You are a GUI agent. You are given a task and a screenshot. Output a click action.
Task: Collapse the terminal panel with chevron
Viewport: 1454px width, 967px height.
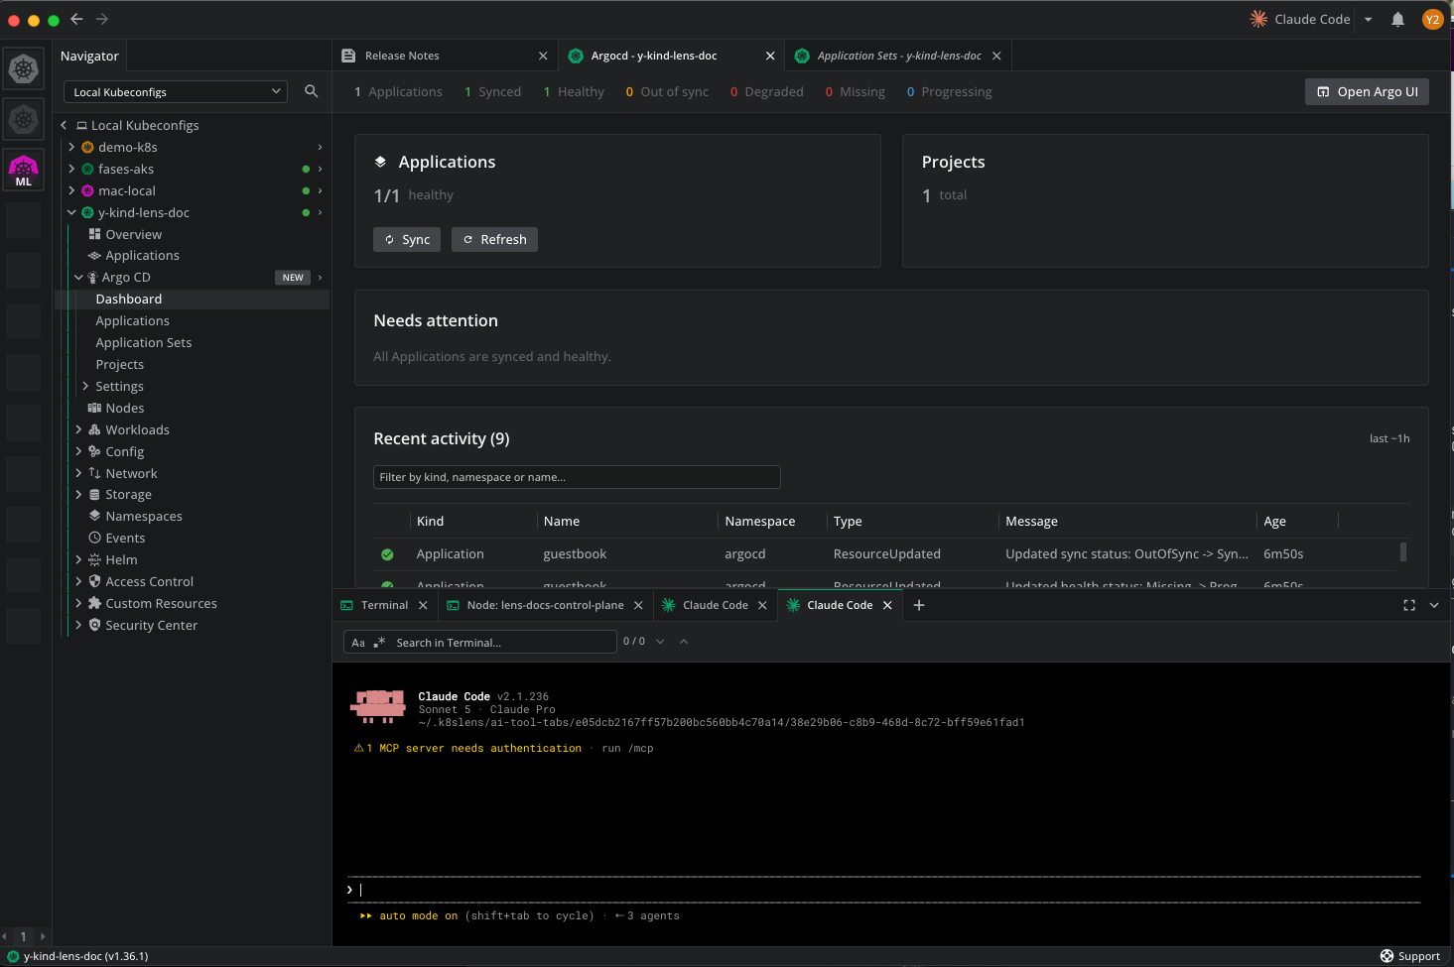point(1434,605)
